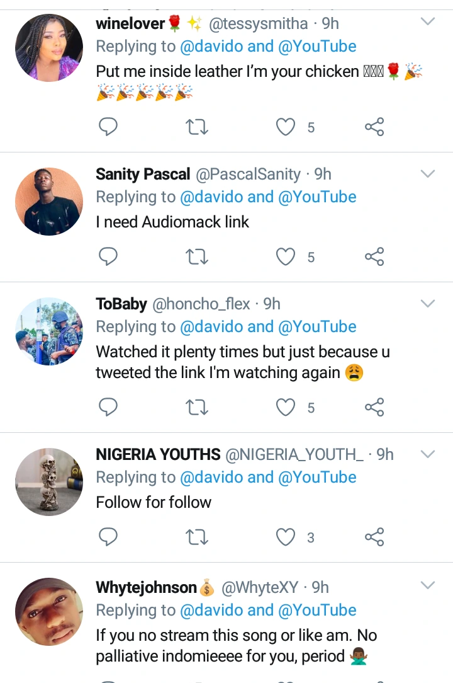Like winelover's tweet with heart icon
This screenshot has height=683, width=453.
coord(286,127)
